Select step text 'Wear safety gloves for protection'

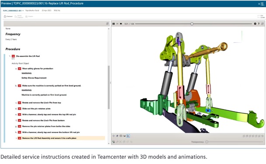pyautogui.click(x=38, y=68)
